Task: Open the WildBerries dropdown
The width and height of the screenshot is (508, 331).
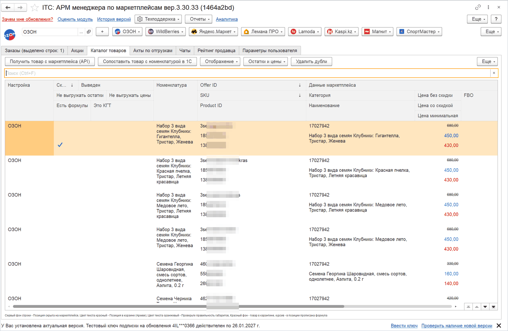Action: 166,32
